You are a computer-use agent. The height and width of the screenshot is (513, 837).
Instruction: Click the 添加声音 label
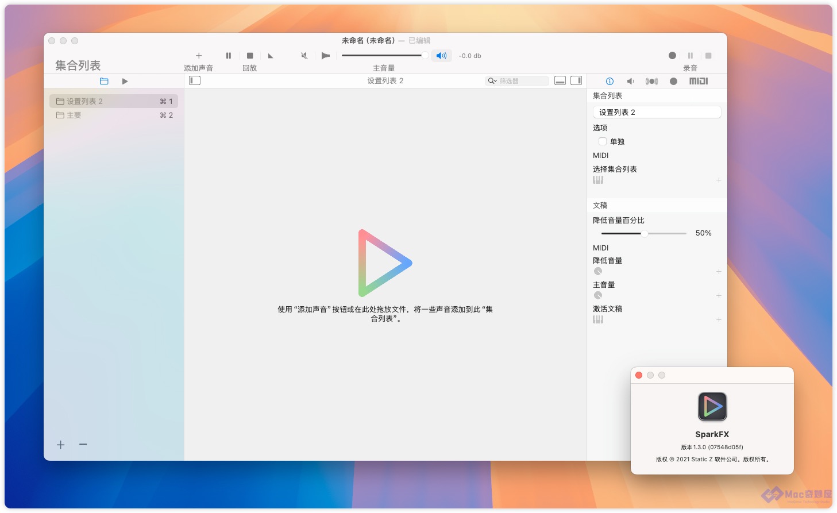[x=199, y=68]
